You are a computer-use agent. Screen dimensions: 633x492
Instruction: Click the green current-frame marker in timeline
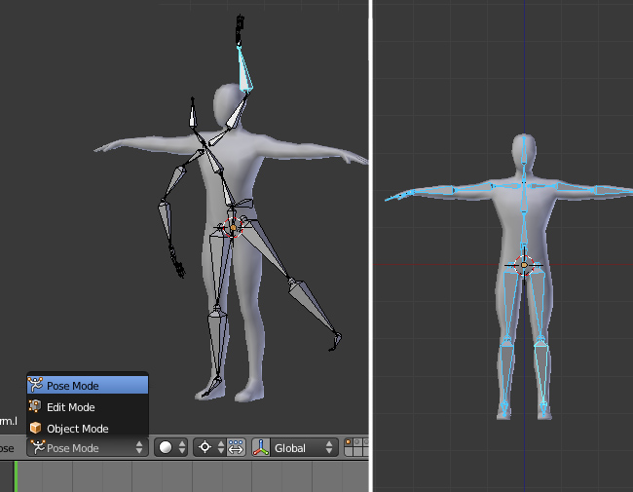(16, 476)
